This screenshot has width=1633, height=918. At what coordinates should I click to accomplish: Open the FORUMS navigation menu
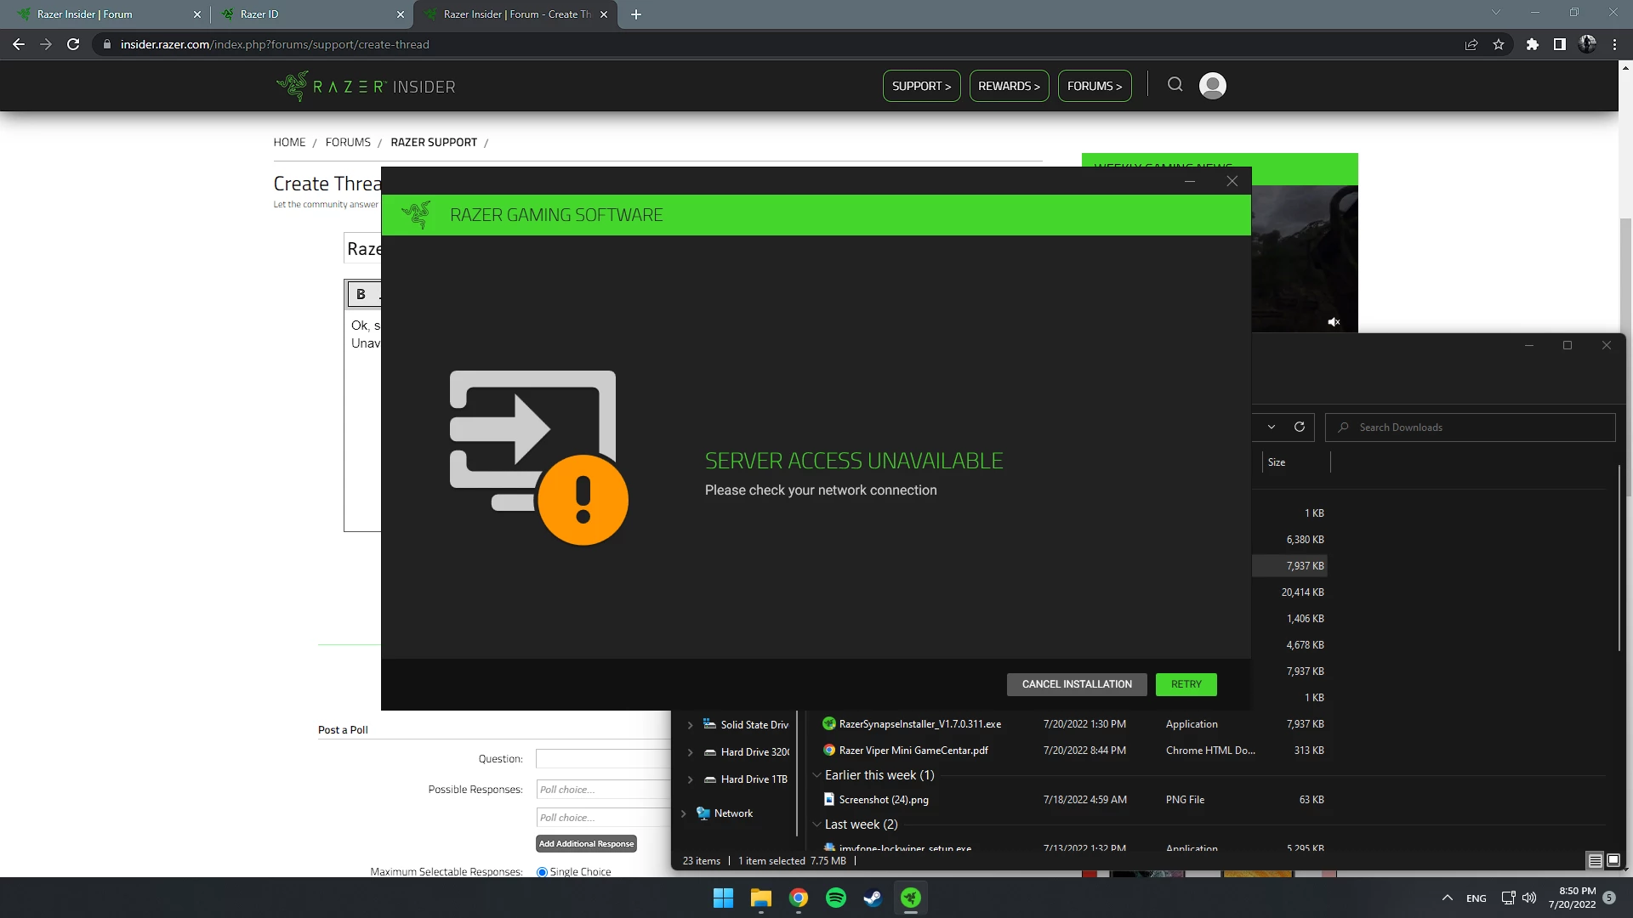(x=1095, y=85)
